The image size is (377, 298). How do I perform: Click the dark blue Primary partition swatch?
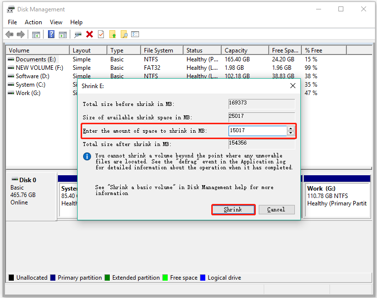coord(53,278)
